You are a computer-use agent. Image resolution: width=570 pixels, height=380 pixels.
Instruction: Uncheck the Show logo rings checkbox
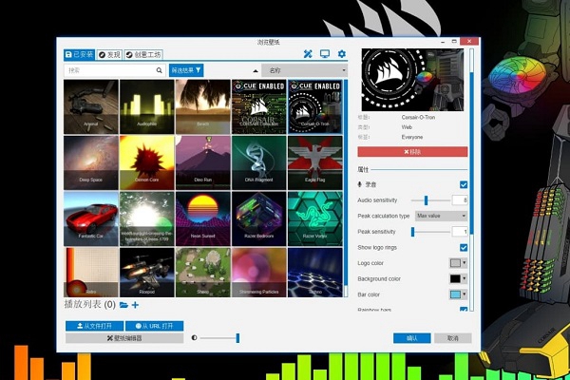463,247
